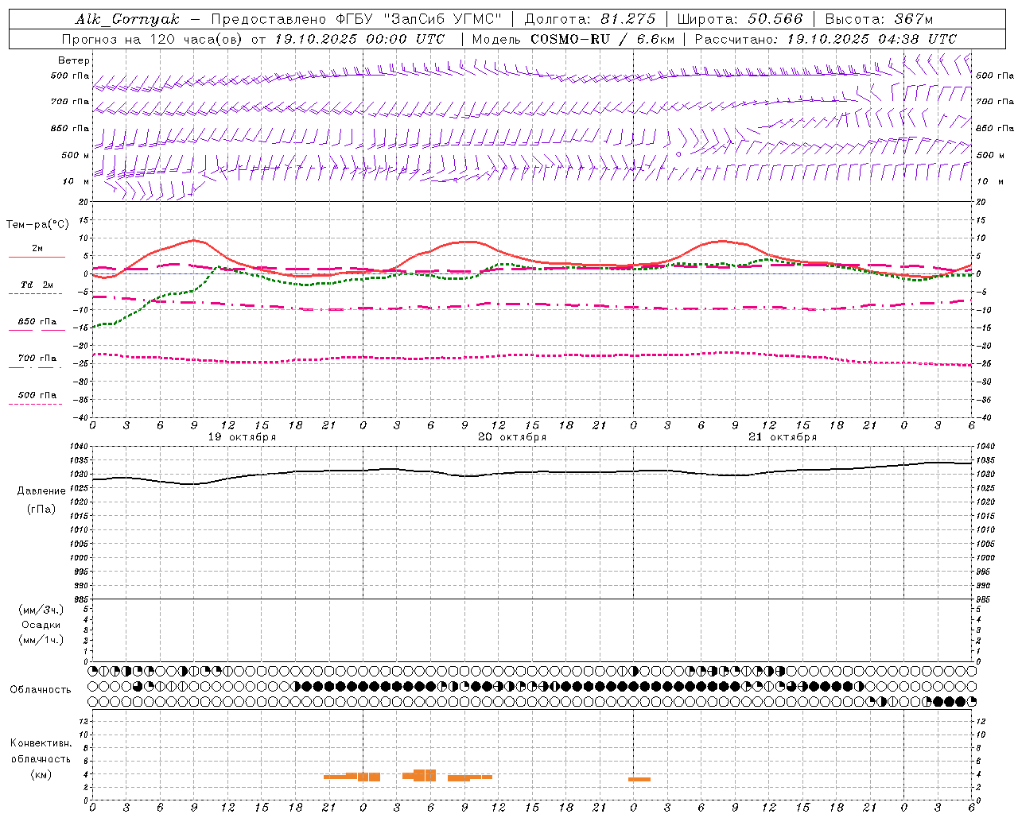Click the 700 гПа temperature legend entry
This screenshot has height=814, width=1018.
click(x=37, y=359)
